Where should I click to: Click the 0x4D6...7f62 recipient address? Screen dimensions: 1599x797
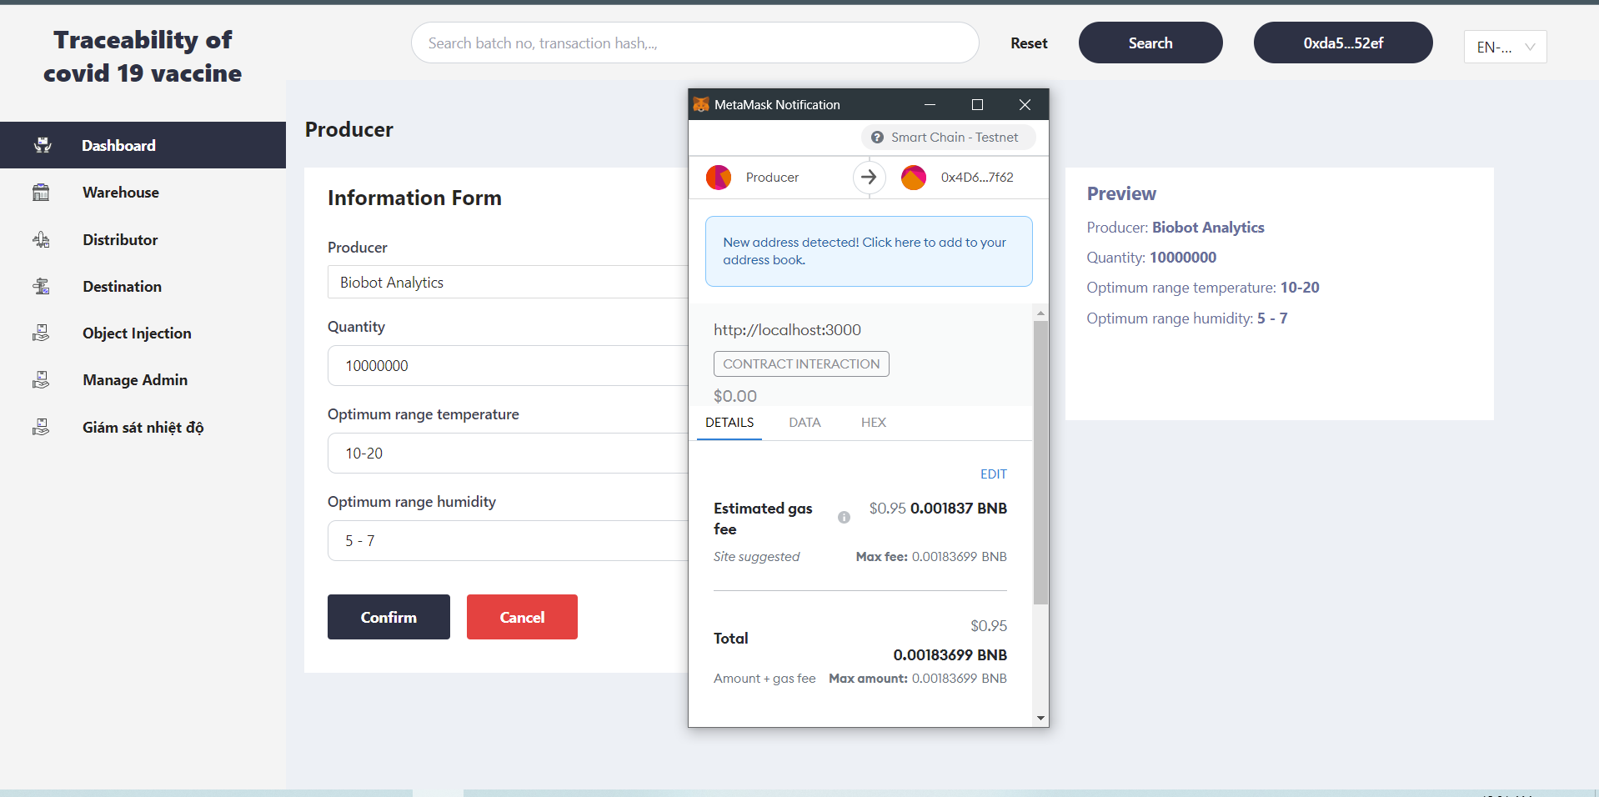point(977,178)
